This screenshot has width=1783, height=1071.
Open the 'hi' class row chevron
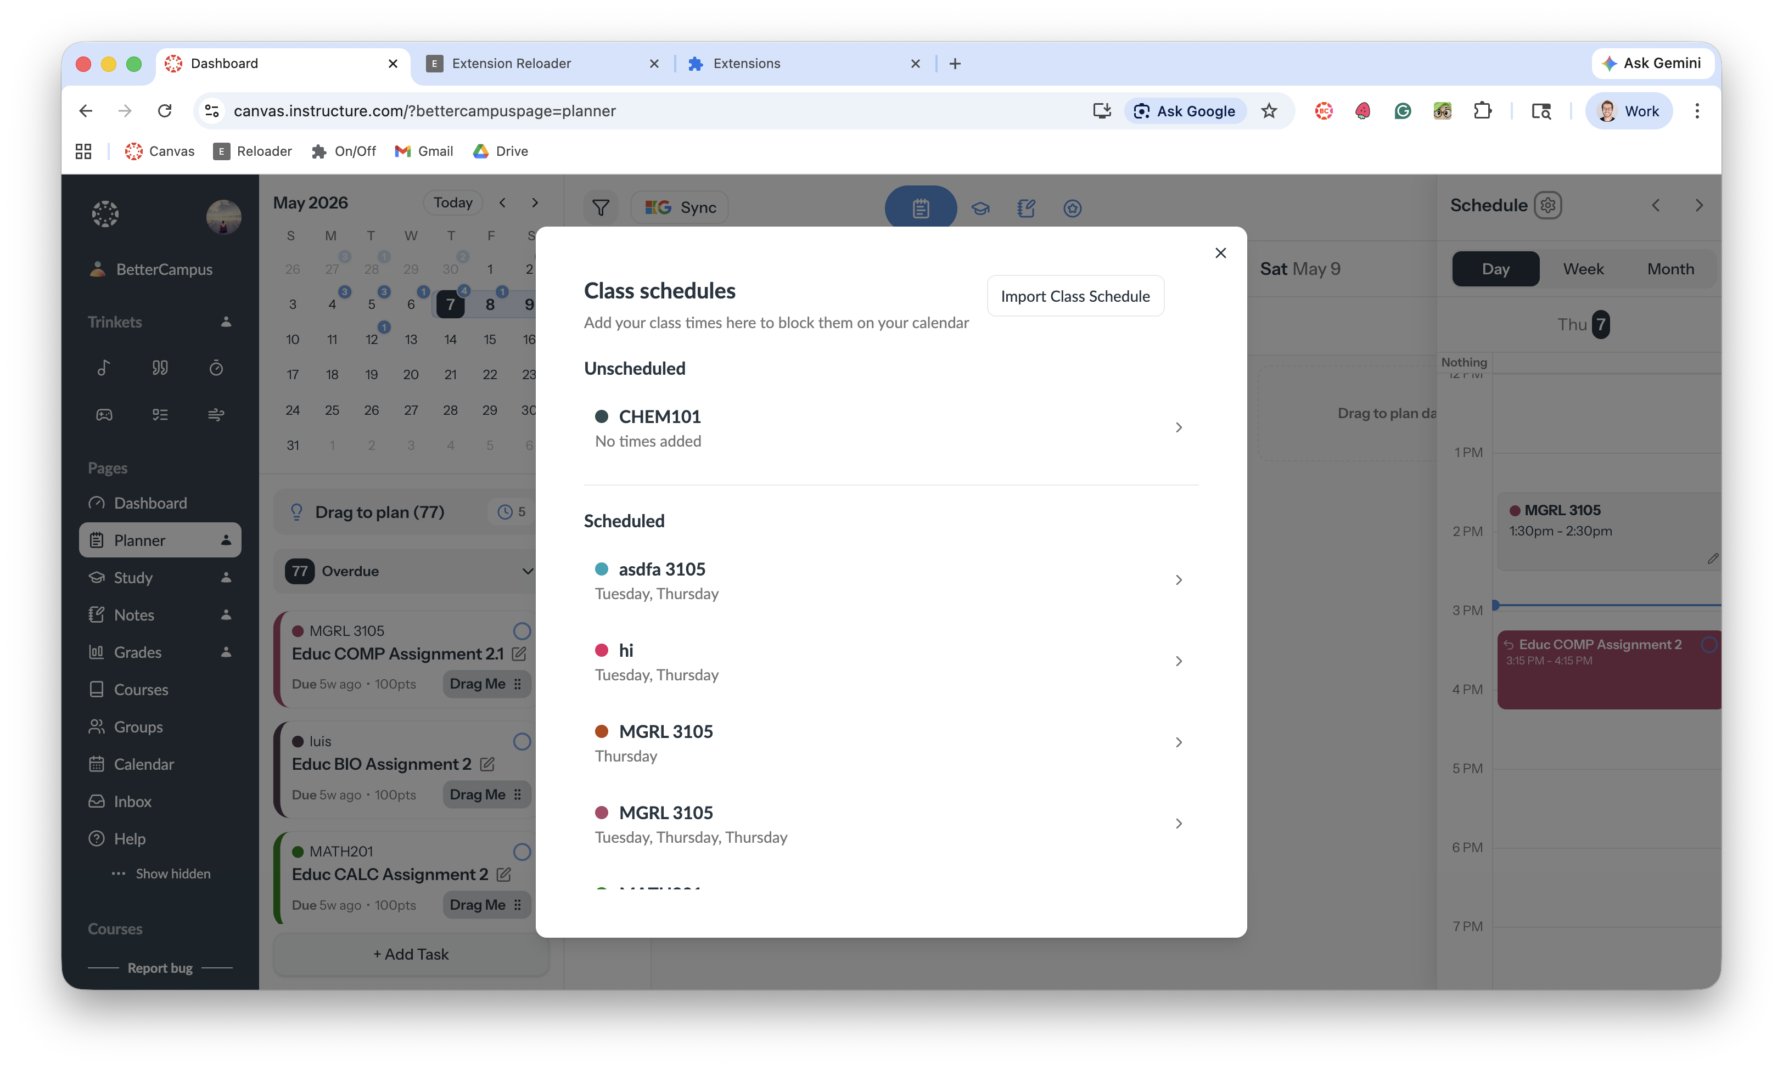coord(1178,661)
